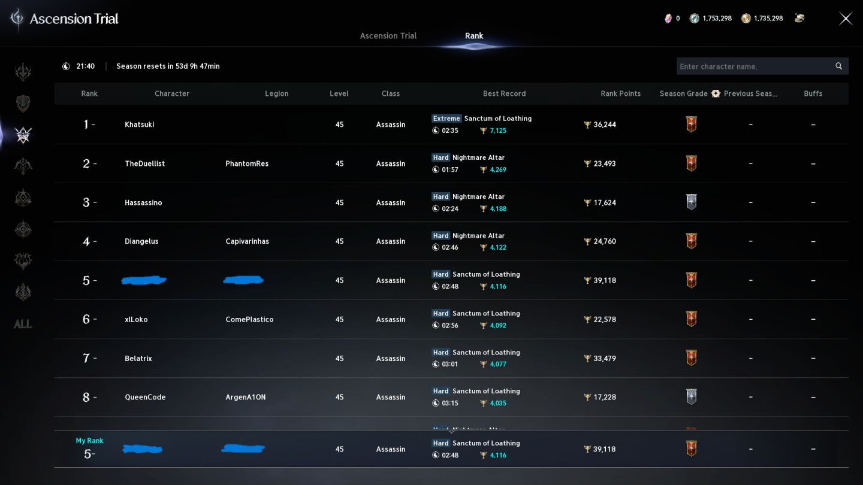863x485 pixels.
Task: Open the coin stack purchase icon
Action: (799, 19)
